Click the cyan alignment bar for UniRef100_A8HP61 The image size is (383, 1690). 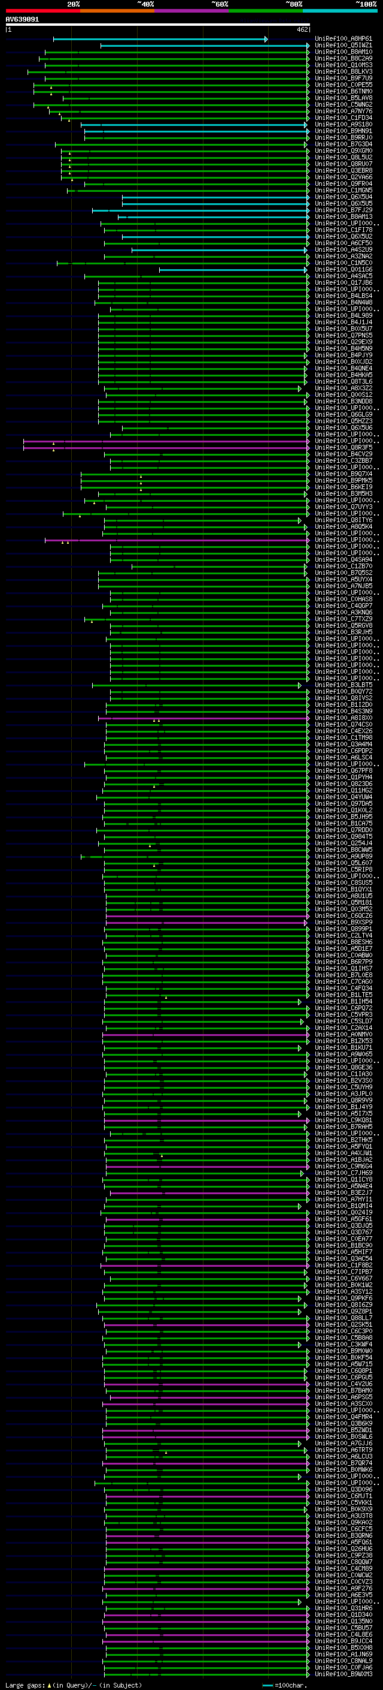point(160,40)
